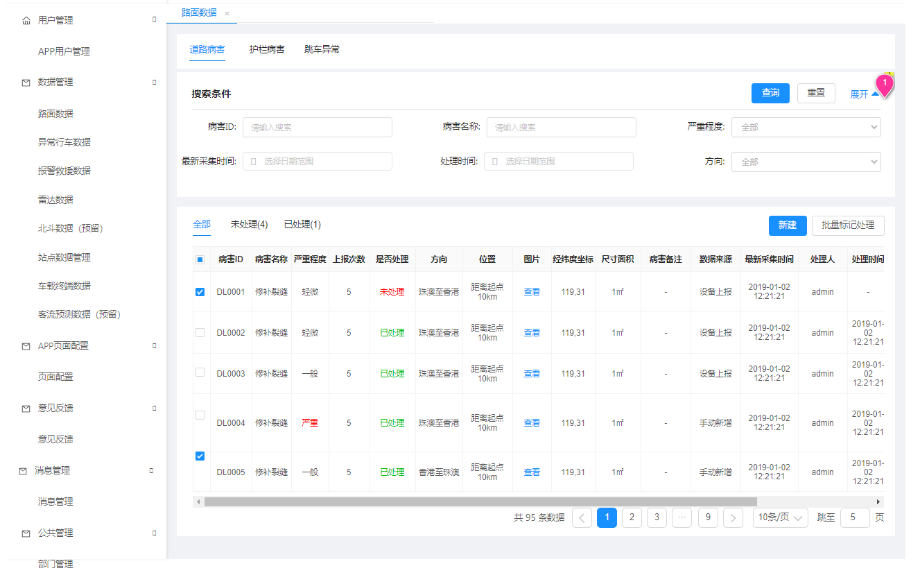Click the 查询 search button

[x=770, y=93]
